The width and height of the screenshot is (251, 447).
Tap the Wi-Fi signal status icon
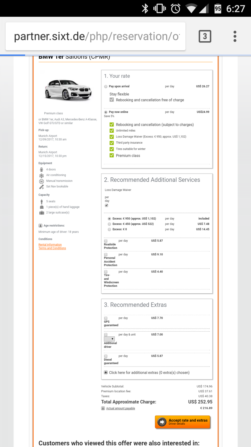coord(191,9)
